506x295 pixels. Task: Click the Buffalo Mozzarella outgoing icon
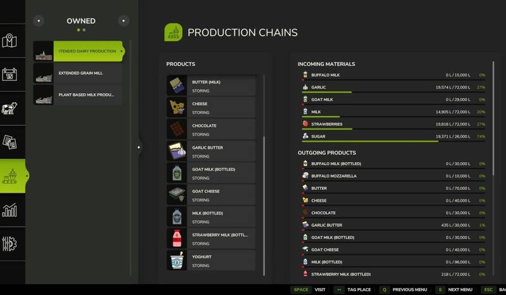pyautogui.click(x=305, y=176)
